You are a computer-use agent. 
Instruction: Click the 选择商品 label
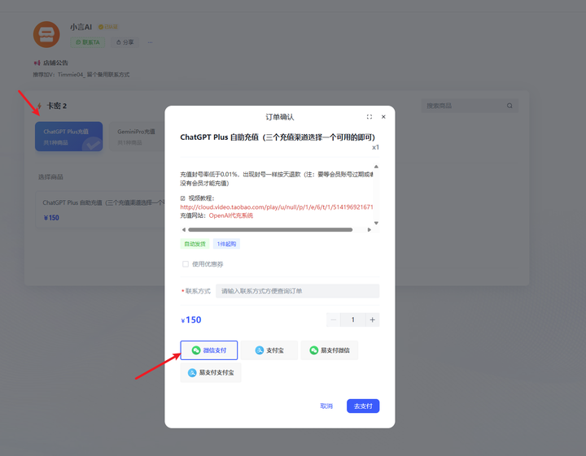click(x=50, y=177)
